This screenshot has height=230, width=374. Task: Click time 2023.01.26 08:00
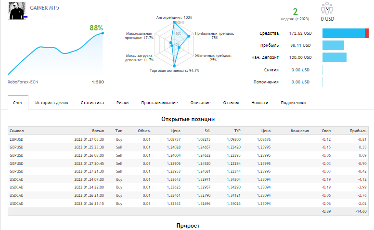(x=89, y=155)
